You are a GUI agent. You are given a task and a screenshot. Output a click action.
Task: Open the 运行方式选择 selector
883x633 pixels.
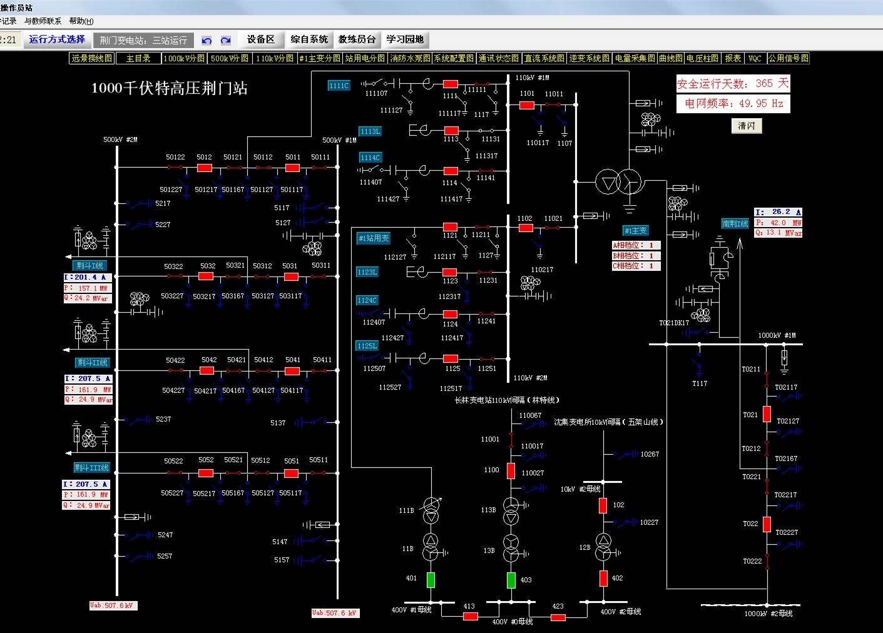(57, 39)
